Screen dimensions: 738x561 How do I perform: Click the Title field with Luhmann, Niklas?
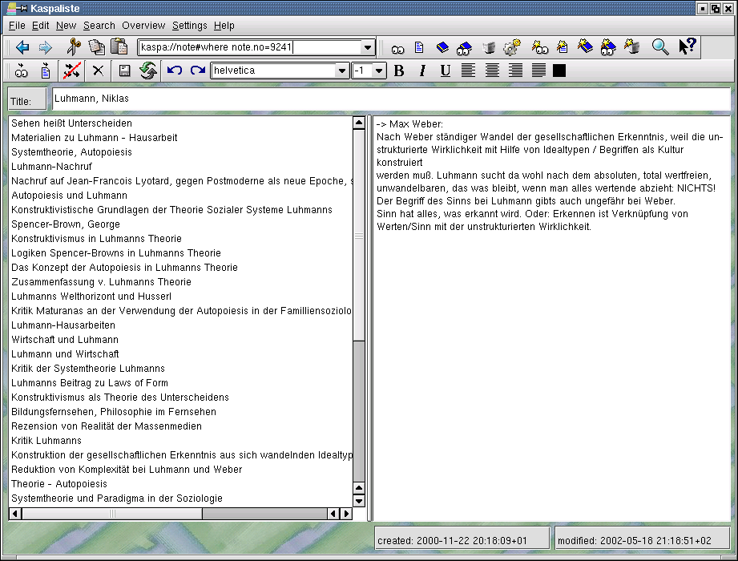(x=391, y=99)
